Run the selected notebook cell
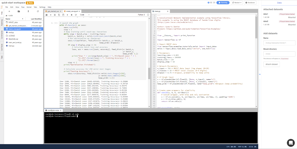This screenshot has height=149, width=297. tap(67, 15)
